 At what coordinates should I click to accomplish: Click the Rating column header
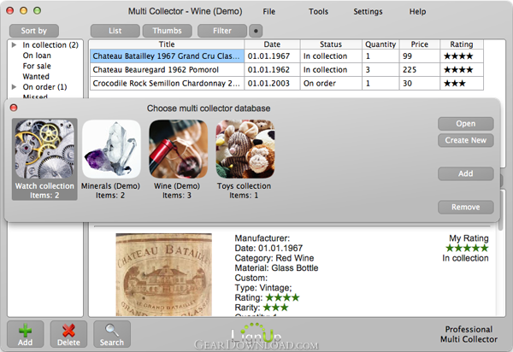tap(462, 44)
